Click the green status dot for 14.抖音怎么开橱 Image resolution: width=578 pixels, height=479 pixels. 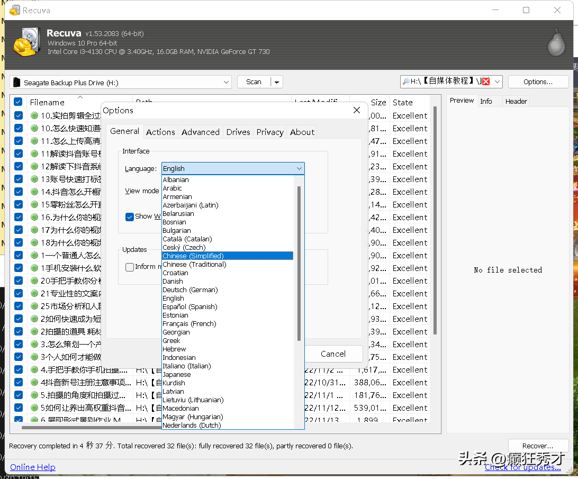pyautogui.click(x=34, y=192)
